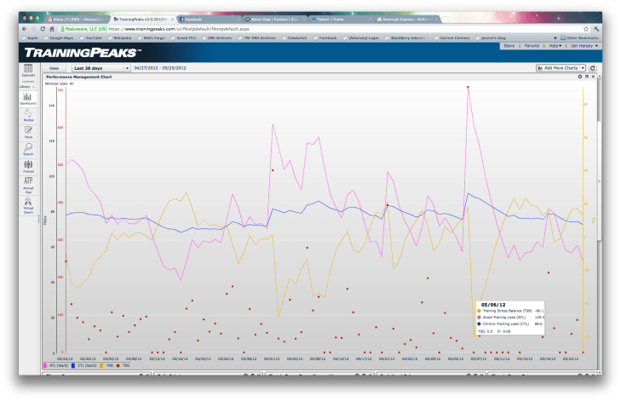The image size is (621, 401).
Task: Expand the Library section in sidebar
Action: click(x=26, y=86)
